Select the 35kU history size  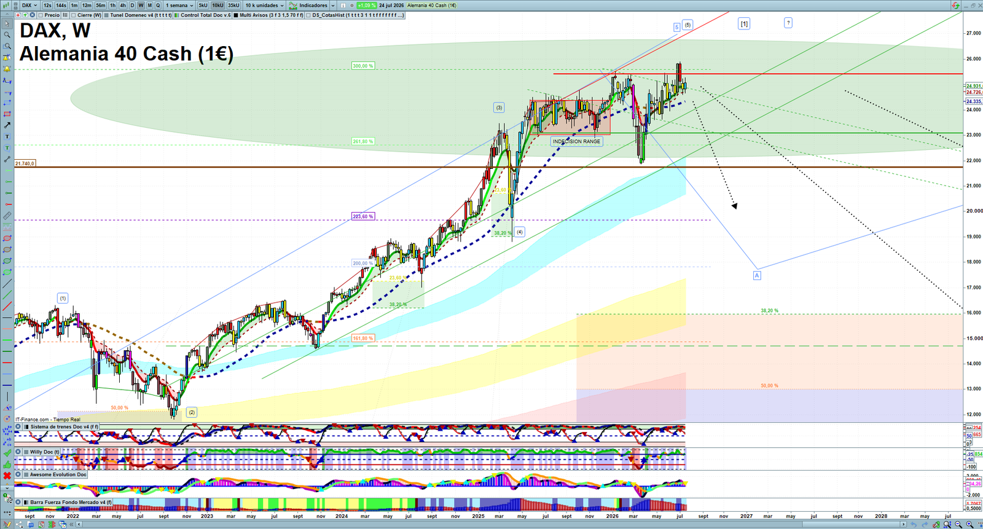click(x=233, y=5)
